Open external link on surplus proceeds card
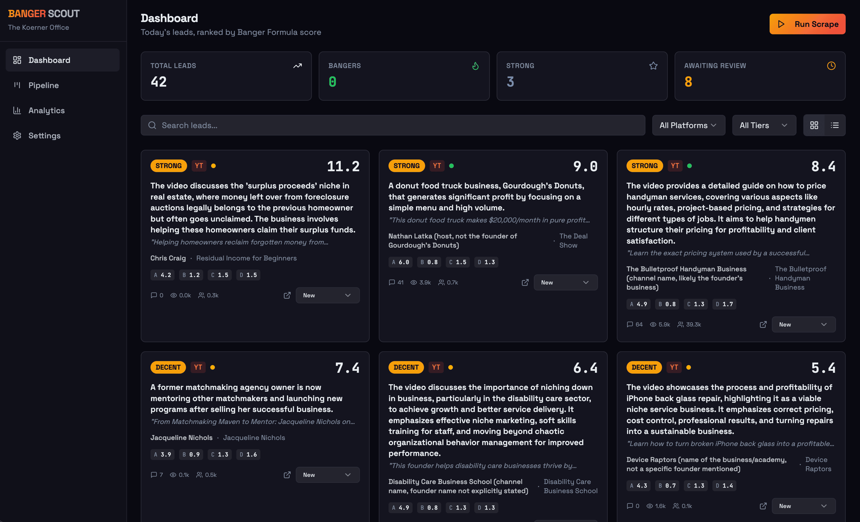The image size is (860, 522). (287, 295)
